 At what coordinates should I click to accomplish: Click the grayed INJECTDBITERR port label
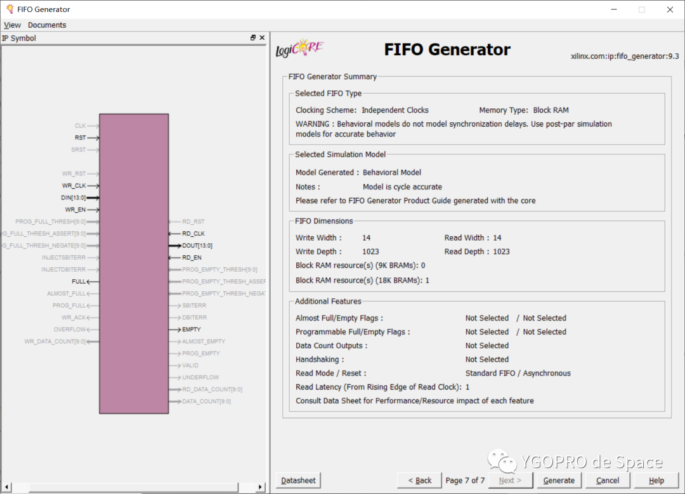coord(64,270)
